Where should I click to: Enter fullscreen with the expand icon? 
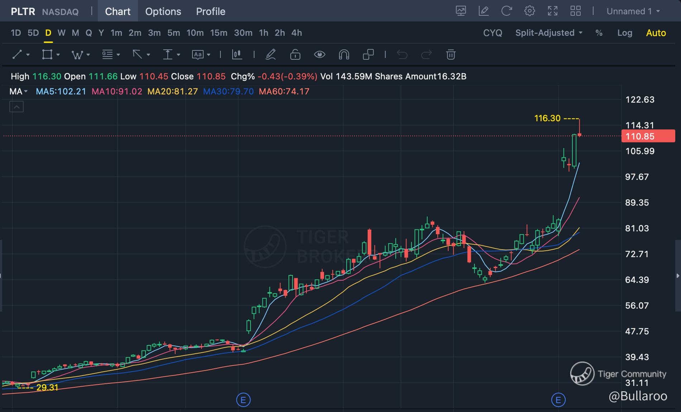click(x=553, y=11)
